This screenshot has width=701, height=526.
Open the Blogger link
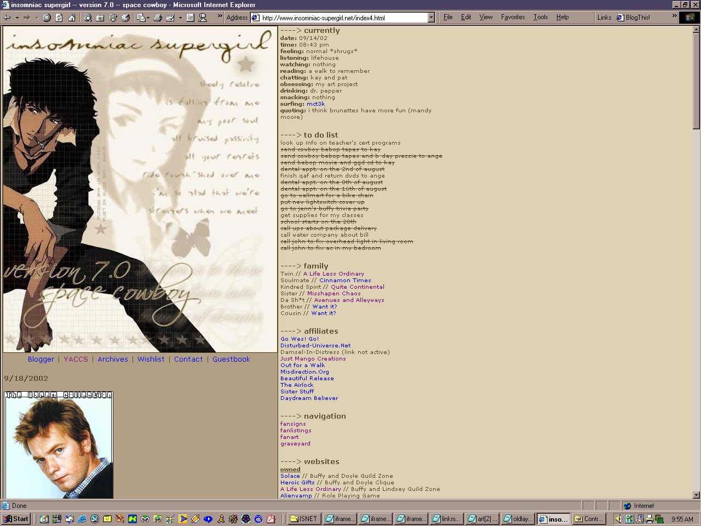41,359
